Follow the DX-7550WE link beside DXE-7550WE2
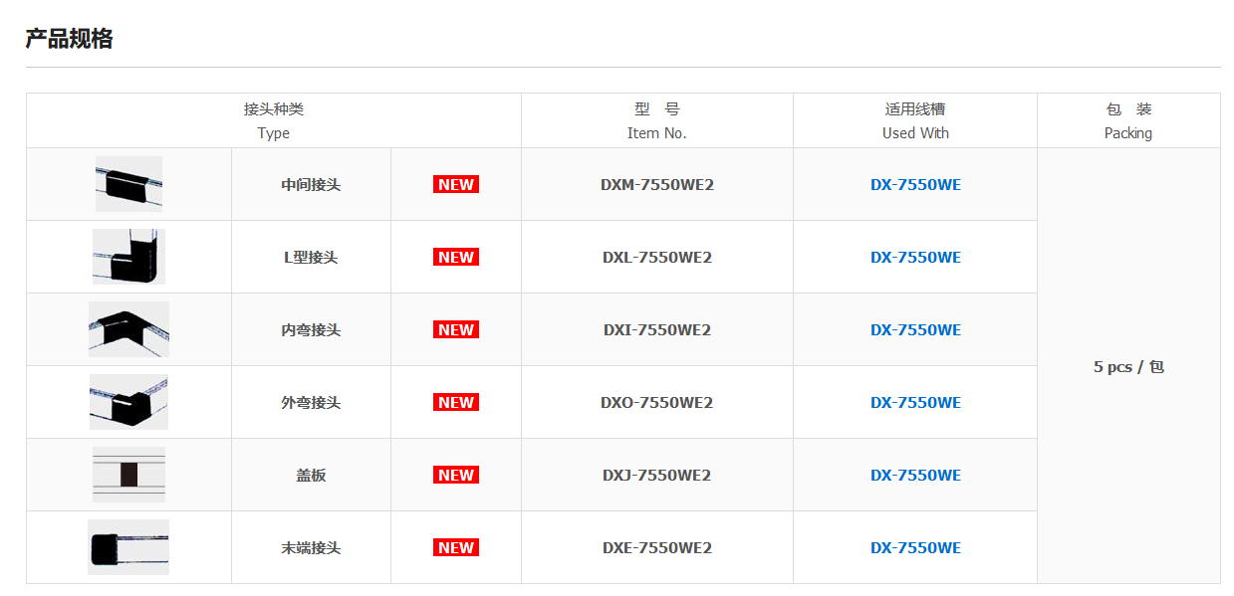Screen dimensions: 1234x596 [x=915, y=547]
